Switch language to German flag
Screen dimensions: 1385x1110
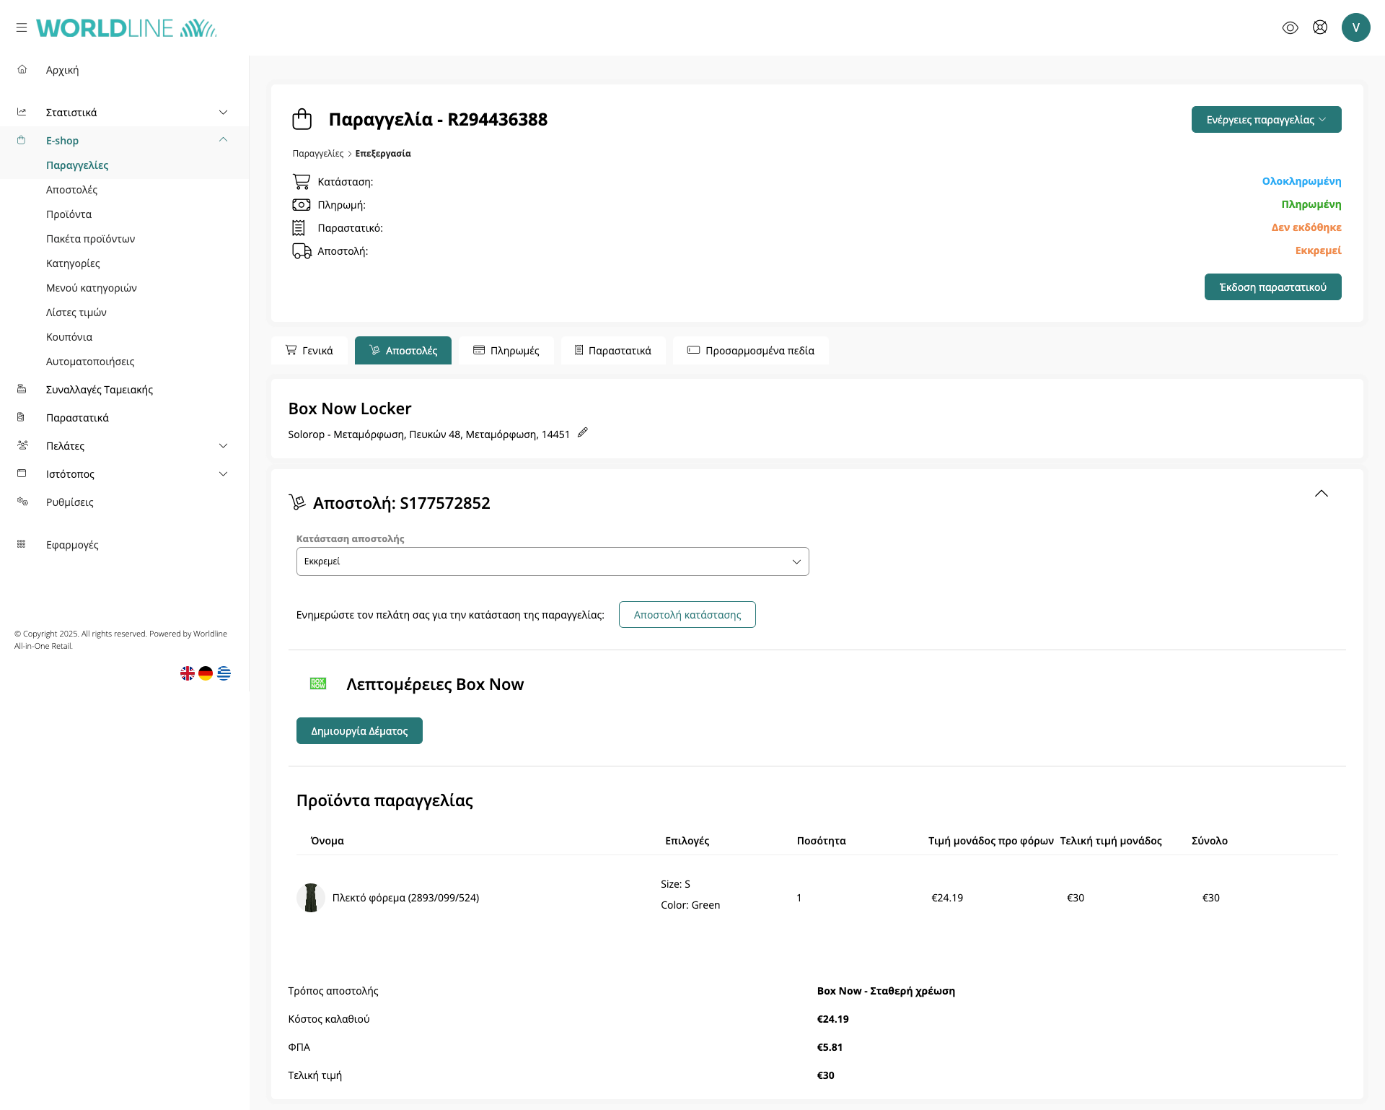point(206,673)
